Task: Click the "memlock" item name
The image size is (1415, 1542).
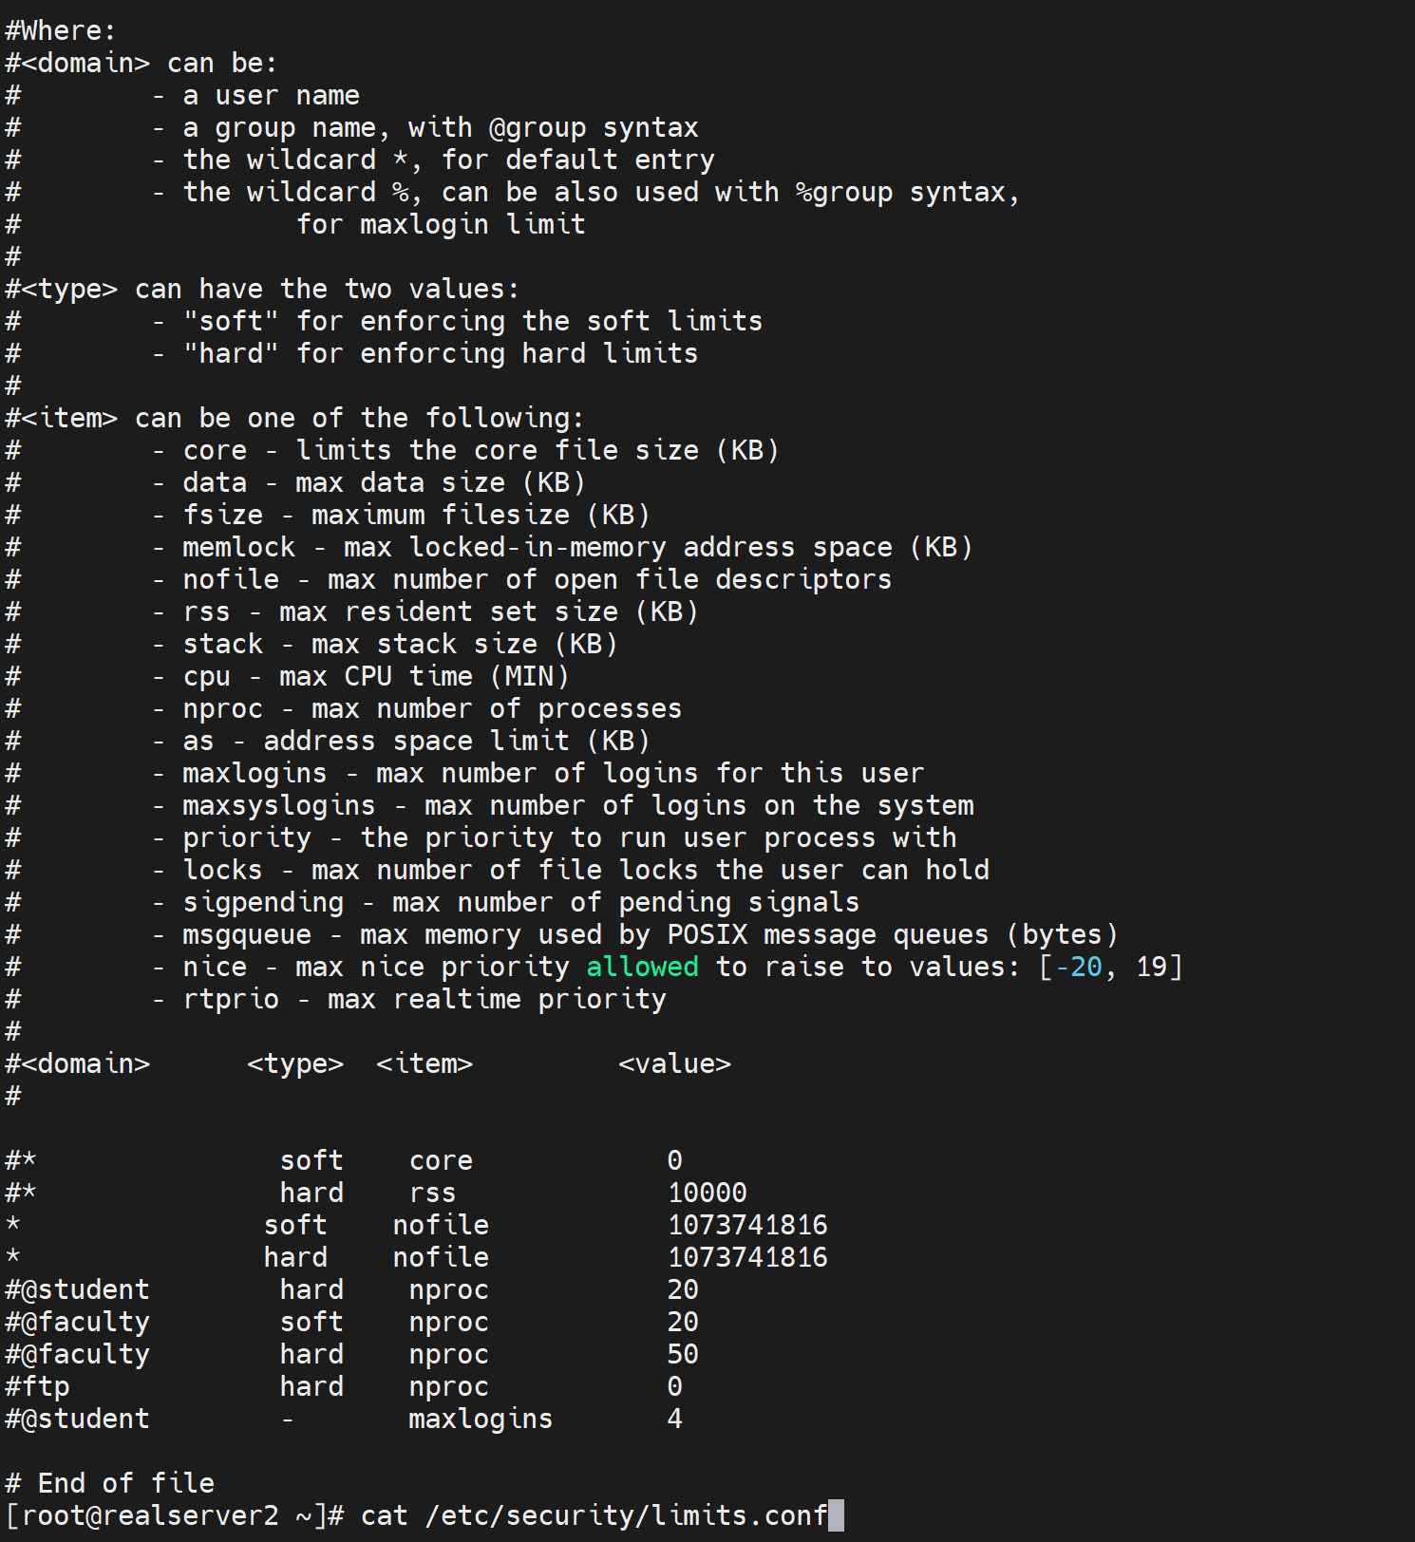Action: [x=238, y=547]
